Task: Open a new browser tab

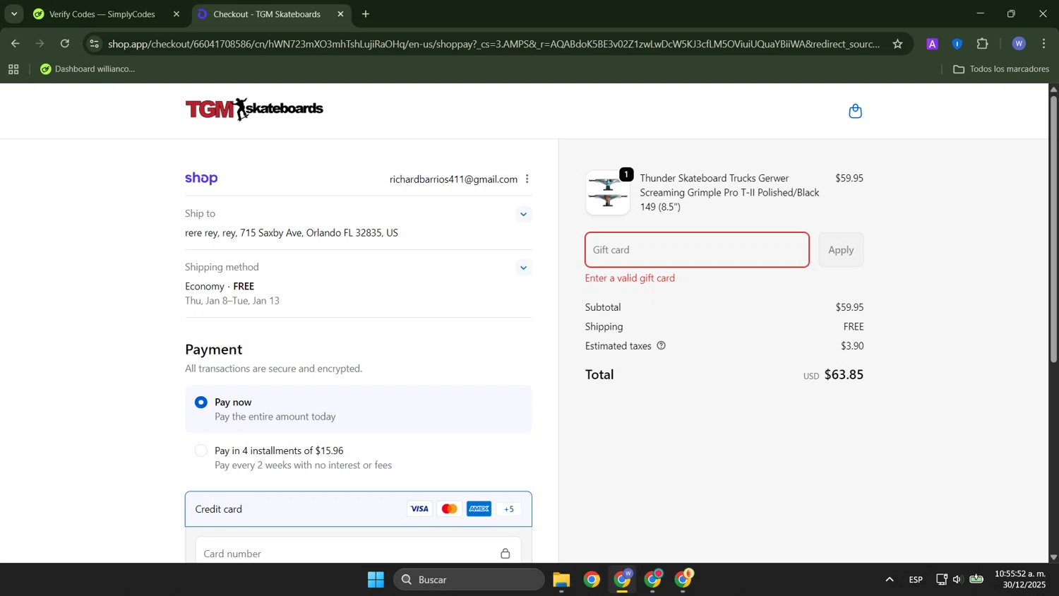Action: 366,14
